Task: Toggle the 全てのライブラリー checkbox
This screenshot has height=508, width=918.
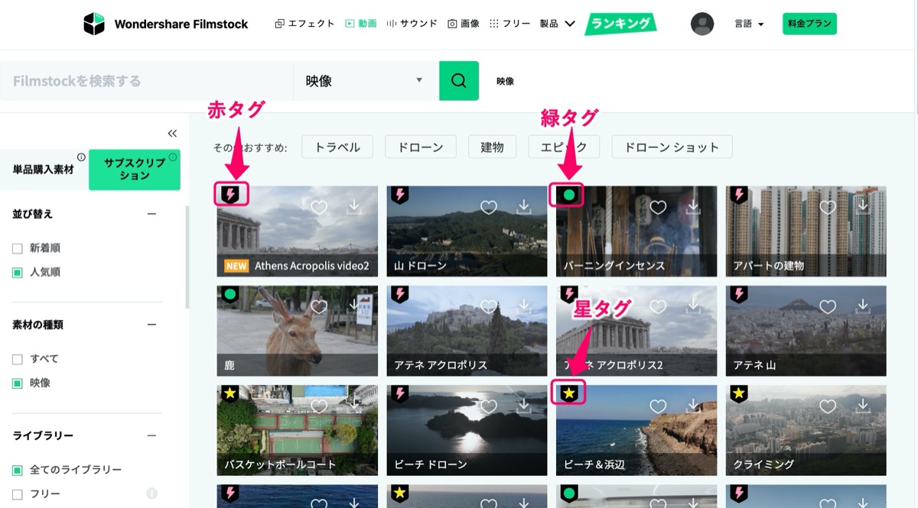Action: [x=18, y=470]
